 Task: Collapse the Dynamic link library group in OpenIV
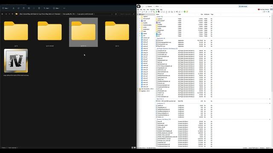pyautogui.click(x=270, y=119)
